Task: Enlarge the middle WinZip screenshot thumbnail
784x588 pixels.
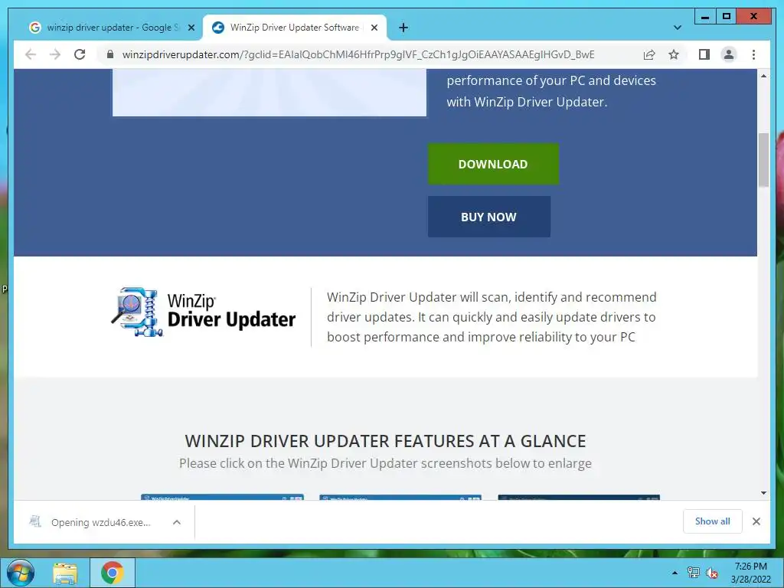Action: [x=400, y=497]
